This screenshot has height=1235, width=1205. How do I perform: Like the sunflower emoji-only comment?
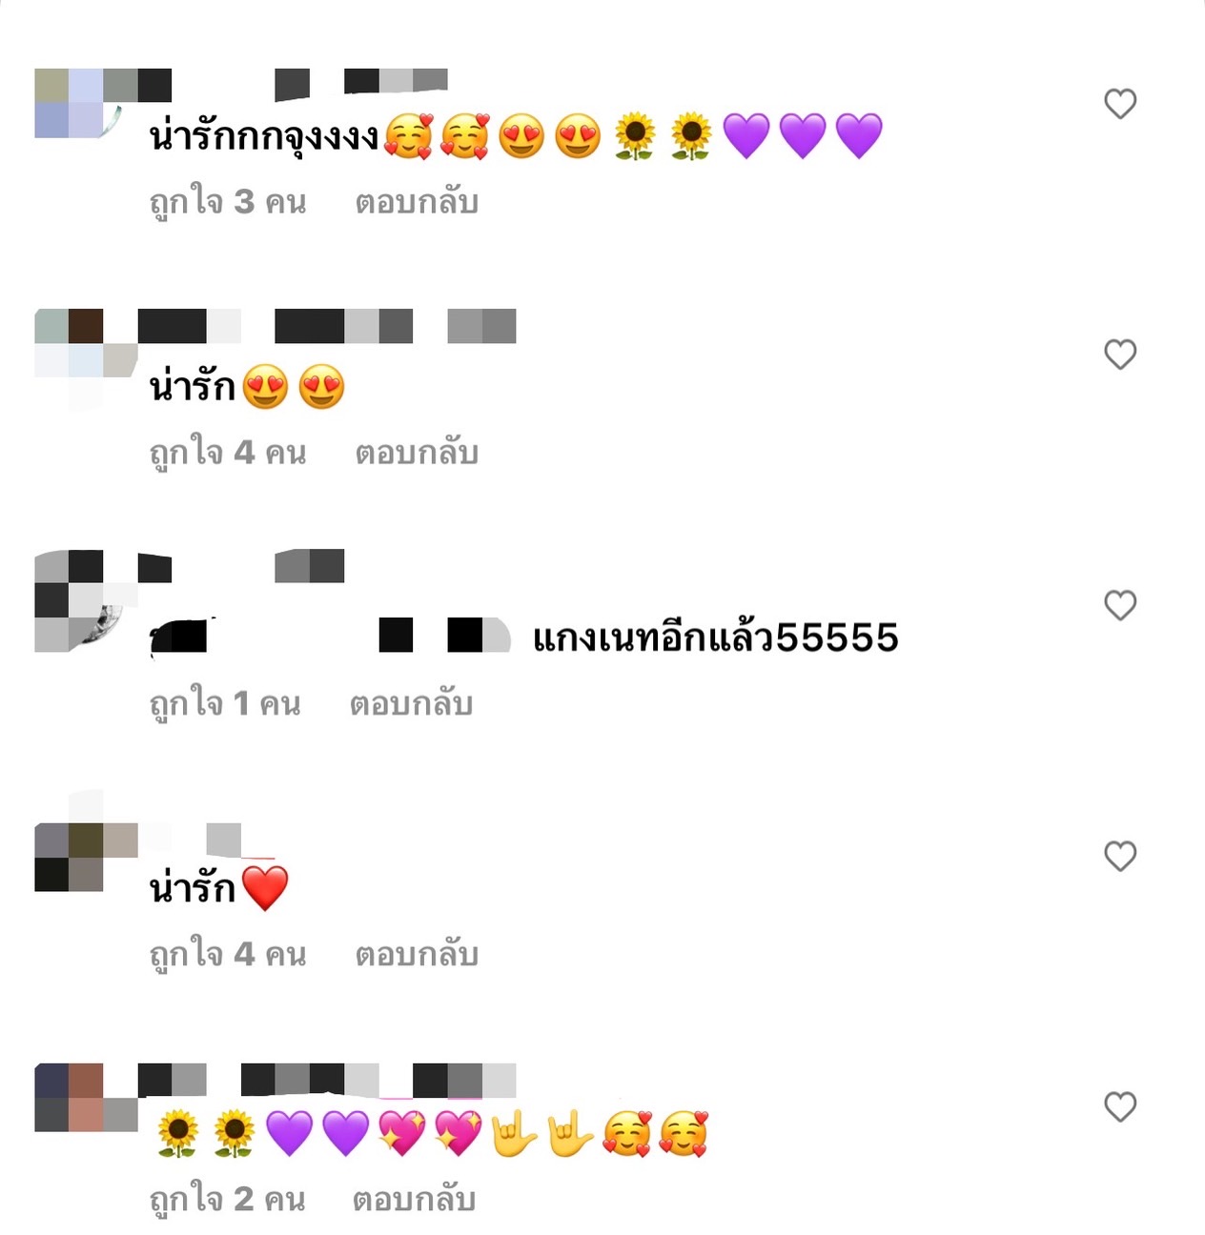[x=1120, y=1105]
